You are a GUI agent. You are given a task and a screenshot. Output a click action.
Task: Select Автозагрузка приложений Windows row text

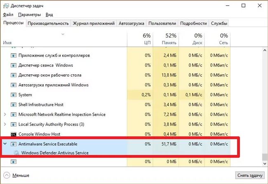pyautogui.click(x=54, y=85)
